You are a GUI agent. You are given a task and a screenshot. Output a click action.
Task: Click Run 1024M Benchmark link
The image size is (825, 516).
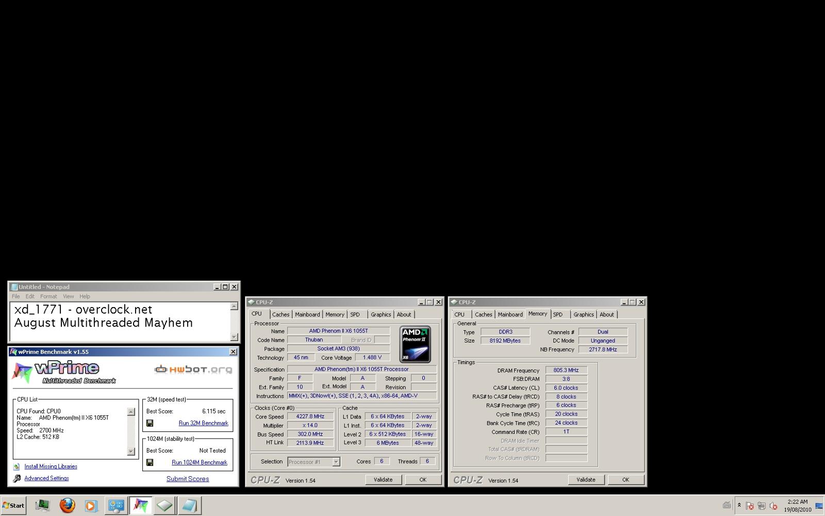[200, 462]
